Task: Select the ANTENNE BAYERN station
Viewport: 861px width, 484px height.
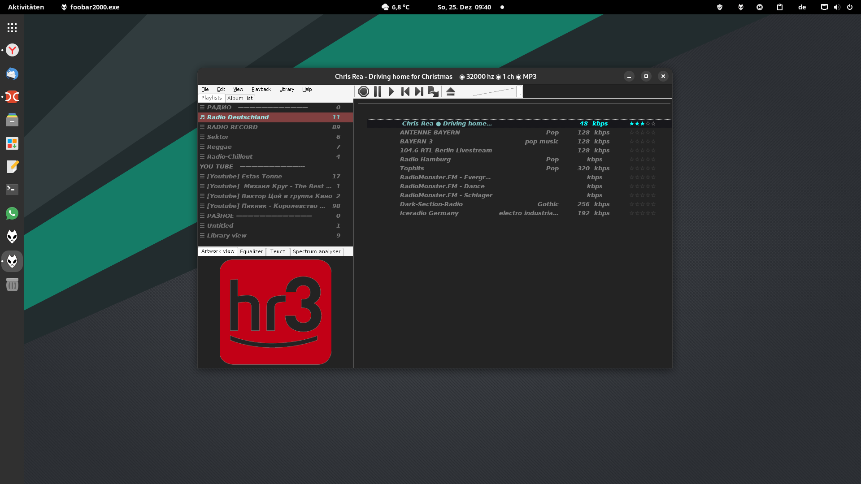Action: pos(430,132)
